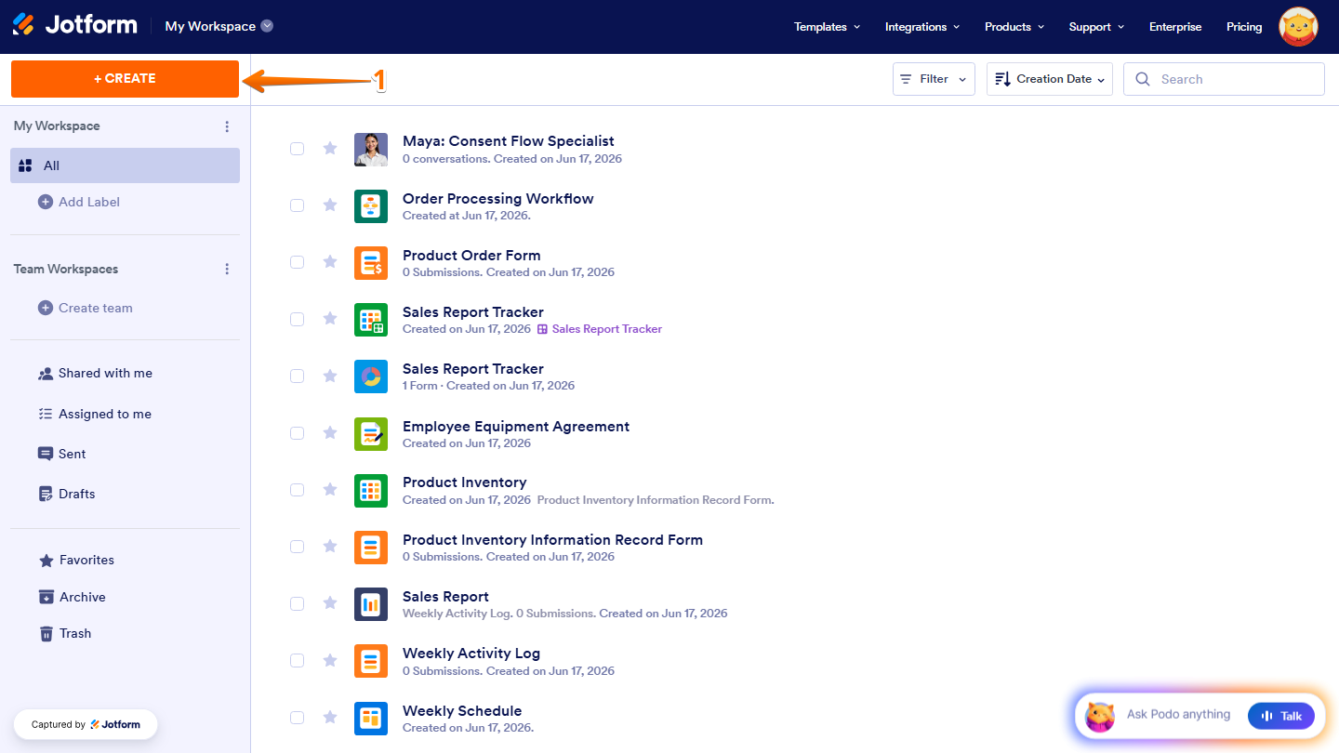Click the Product Inventory Information Record Form icon

(371, 548)
